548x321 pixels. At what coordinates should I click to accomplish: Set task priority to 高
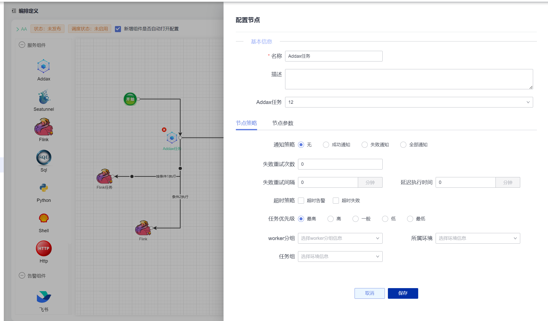click(x=330, y=219)
